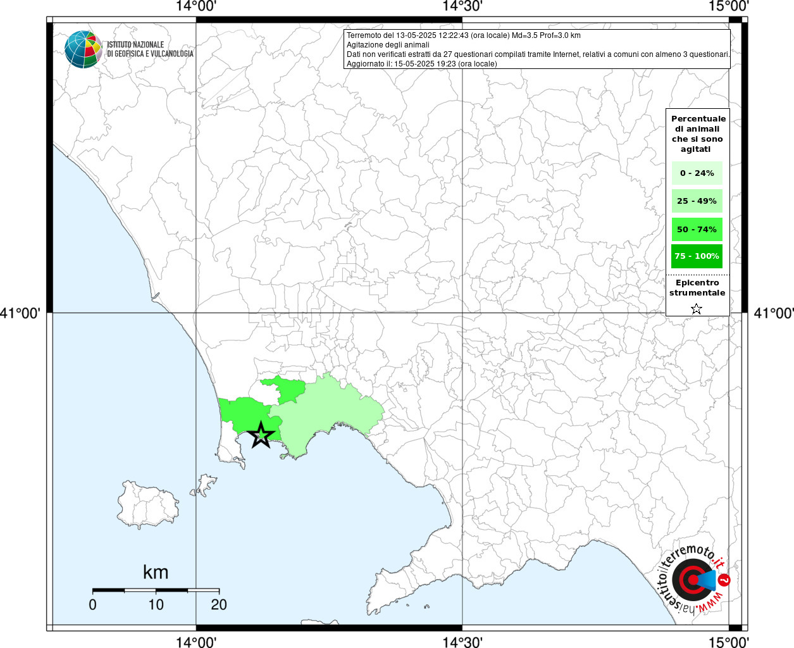Click the 'Istituto Nazionale di Geofisica e Vulcanologia' text
This screenshot has height=648, width=794.
click(x=150, y=49)
